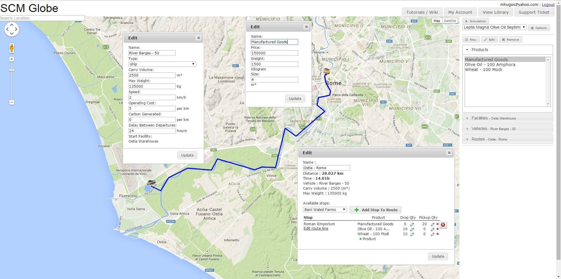Open the Options settings
561x279 pixels.
coord(539,28)
